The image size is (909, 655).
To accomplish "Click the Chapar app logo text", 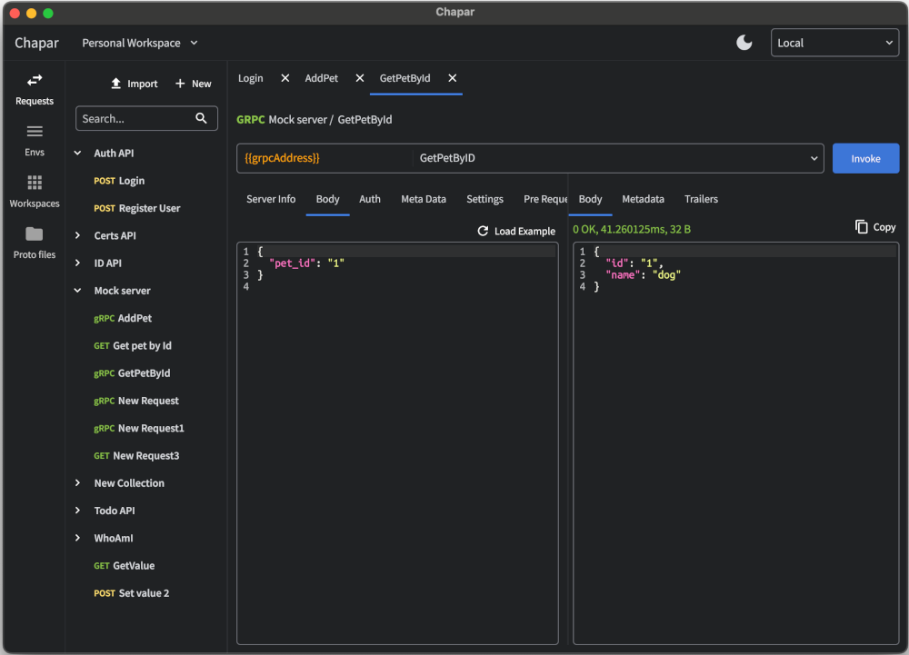I will [x=36, y=44].
